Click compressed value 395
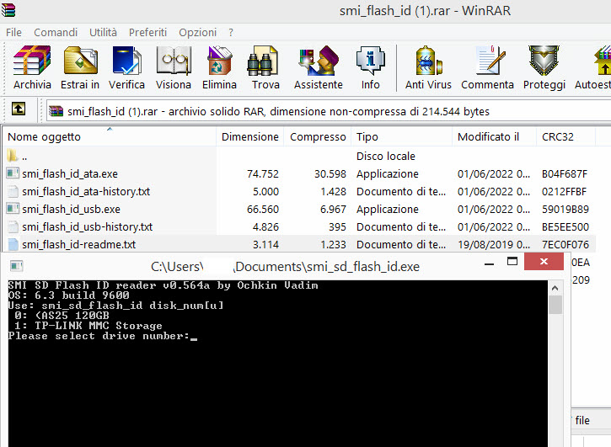Screen dimensions: 611x447 tap(337, 226)
